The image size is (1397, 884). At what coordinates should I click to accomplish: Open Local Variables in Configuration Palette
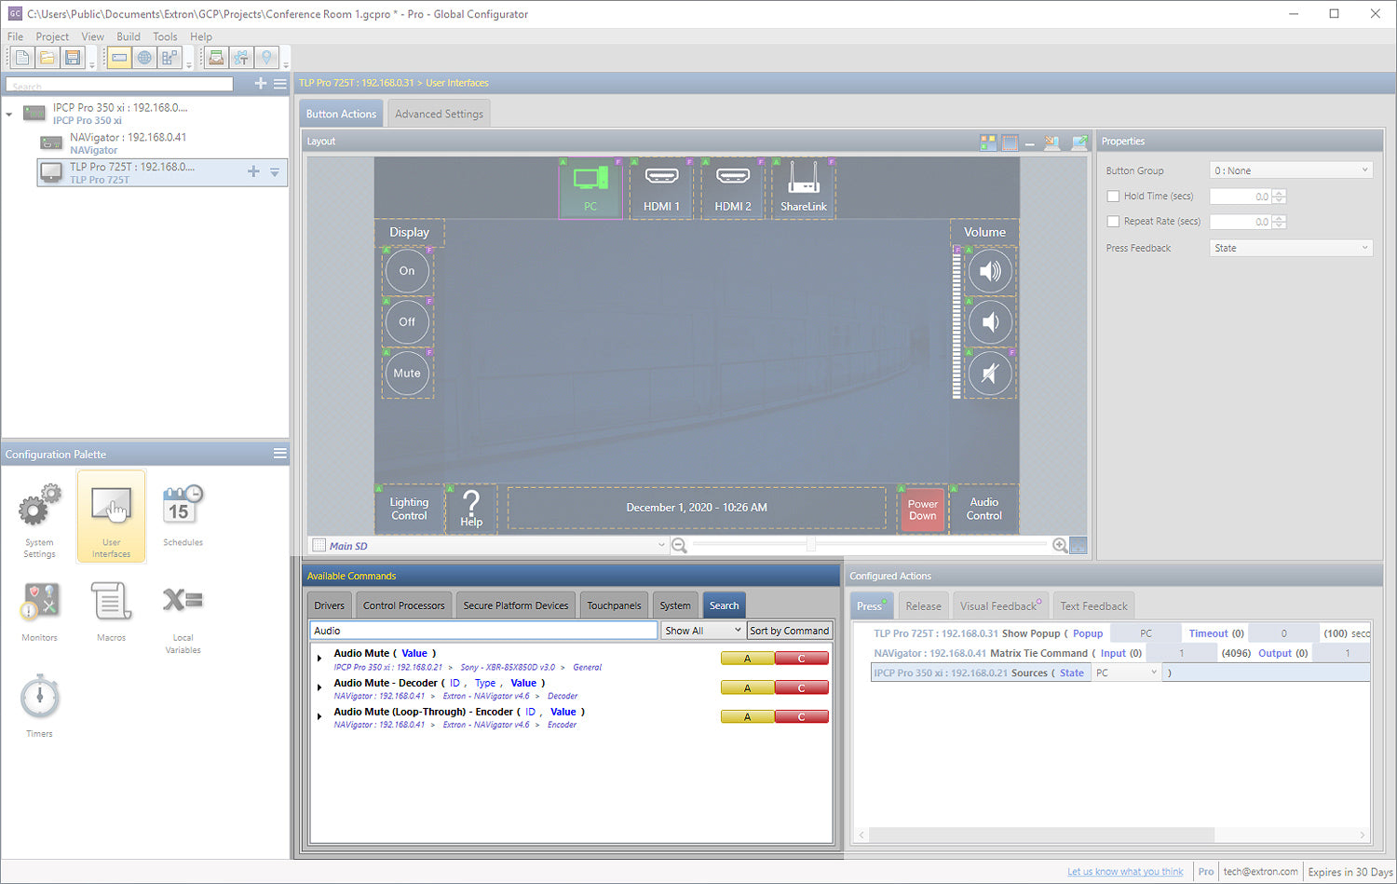(183, 618)
